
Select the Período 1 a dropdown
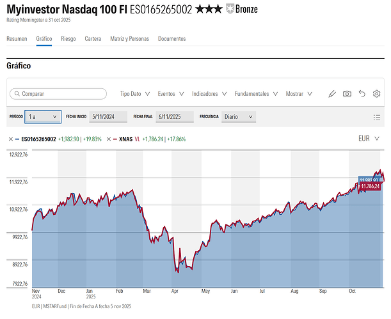(x=44, y=117)
